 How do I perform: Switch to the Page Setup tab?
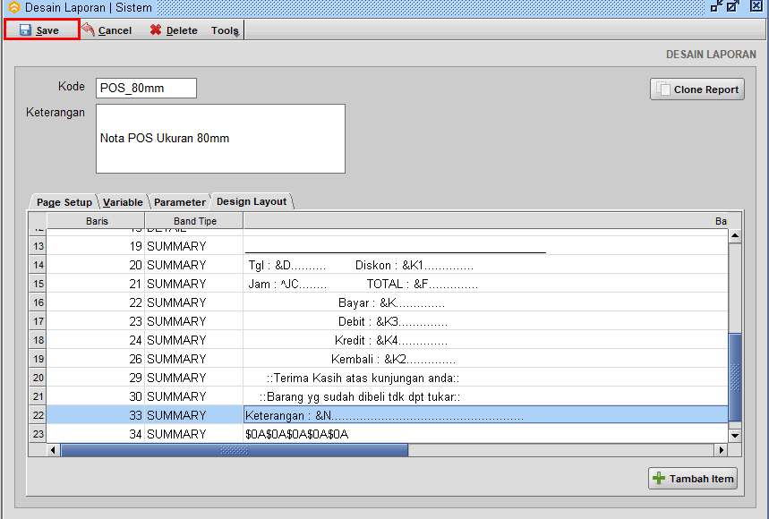click(x=64, y=202)
